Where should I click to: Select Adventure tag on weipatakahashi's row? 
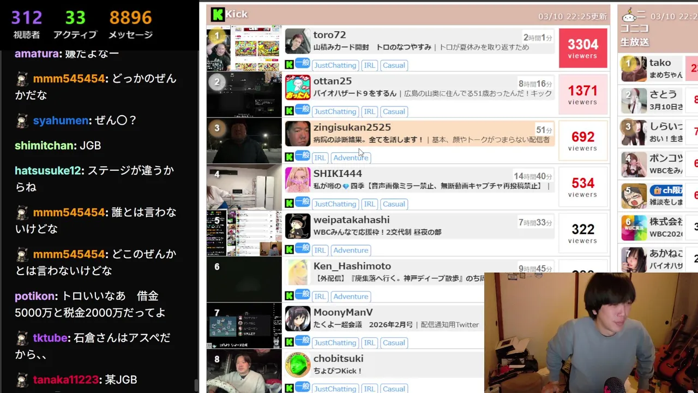coord(351,250)
